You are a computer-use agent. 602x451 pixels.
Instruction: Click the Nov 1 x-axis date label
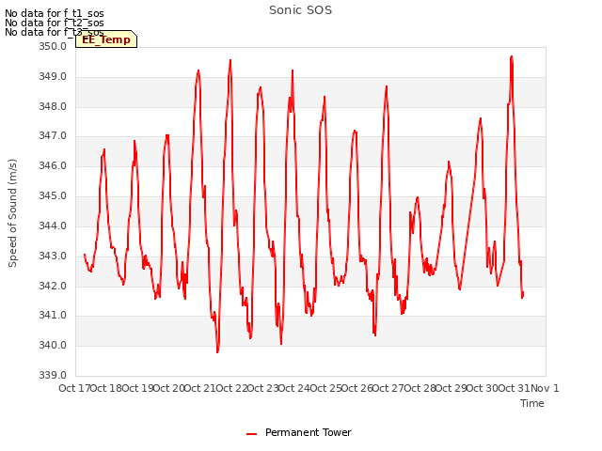pos(545,388)
